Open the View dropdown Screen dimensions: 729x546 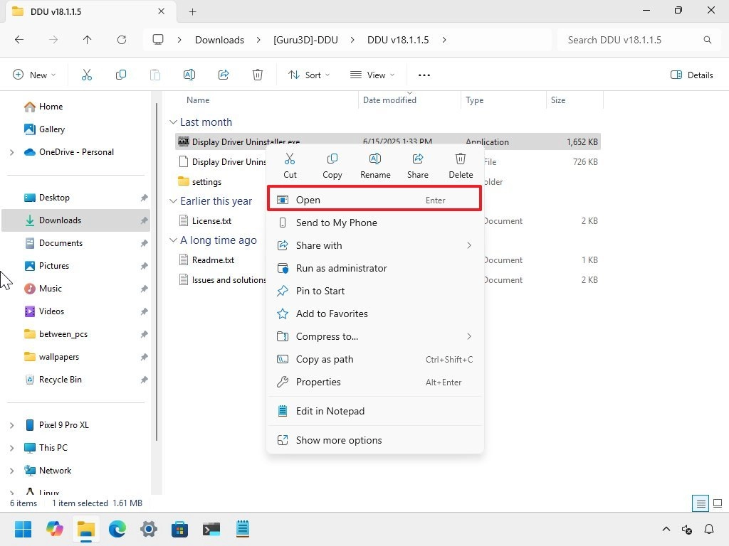point(372,75)
